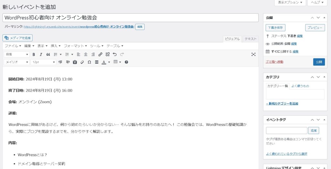Viewport: 331px width, 169px height.
Task: Open the メイリオ font family dropdown
Action: point(16,62)
